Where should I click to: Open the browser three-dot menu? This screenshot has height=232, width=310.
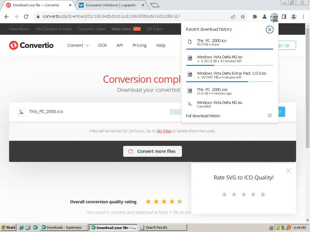coord(303,17)
